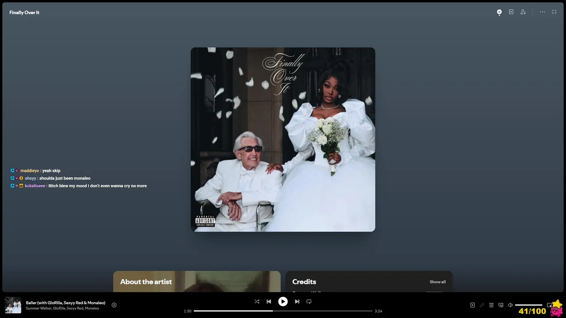Image resolution: width=566 pixels, height=318 pixels.
Task: Open the About the artist card
Action: 197,281
